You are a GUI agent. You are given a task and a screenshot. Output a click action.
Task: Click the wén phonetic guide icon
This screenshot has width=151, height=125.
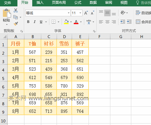pyautogui.click(x=89, y=22)
